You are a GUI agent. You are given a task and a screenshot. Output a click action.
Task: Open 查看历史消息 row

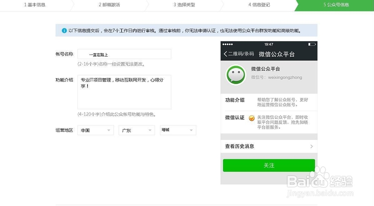point(269,147)
